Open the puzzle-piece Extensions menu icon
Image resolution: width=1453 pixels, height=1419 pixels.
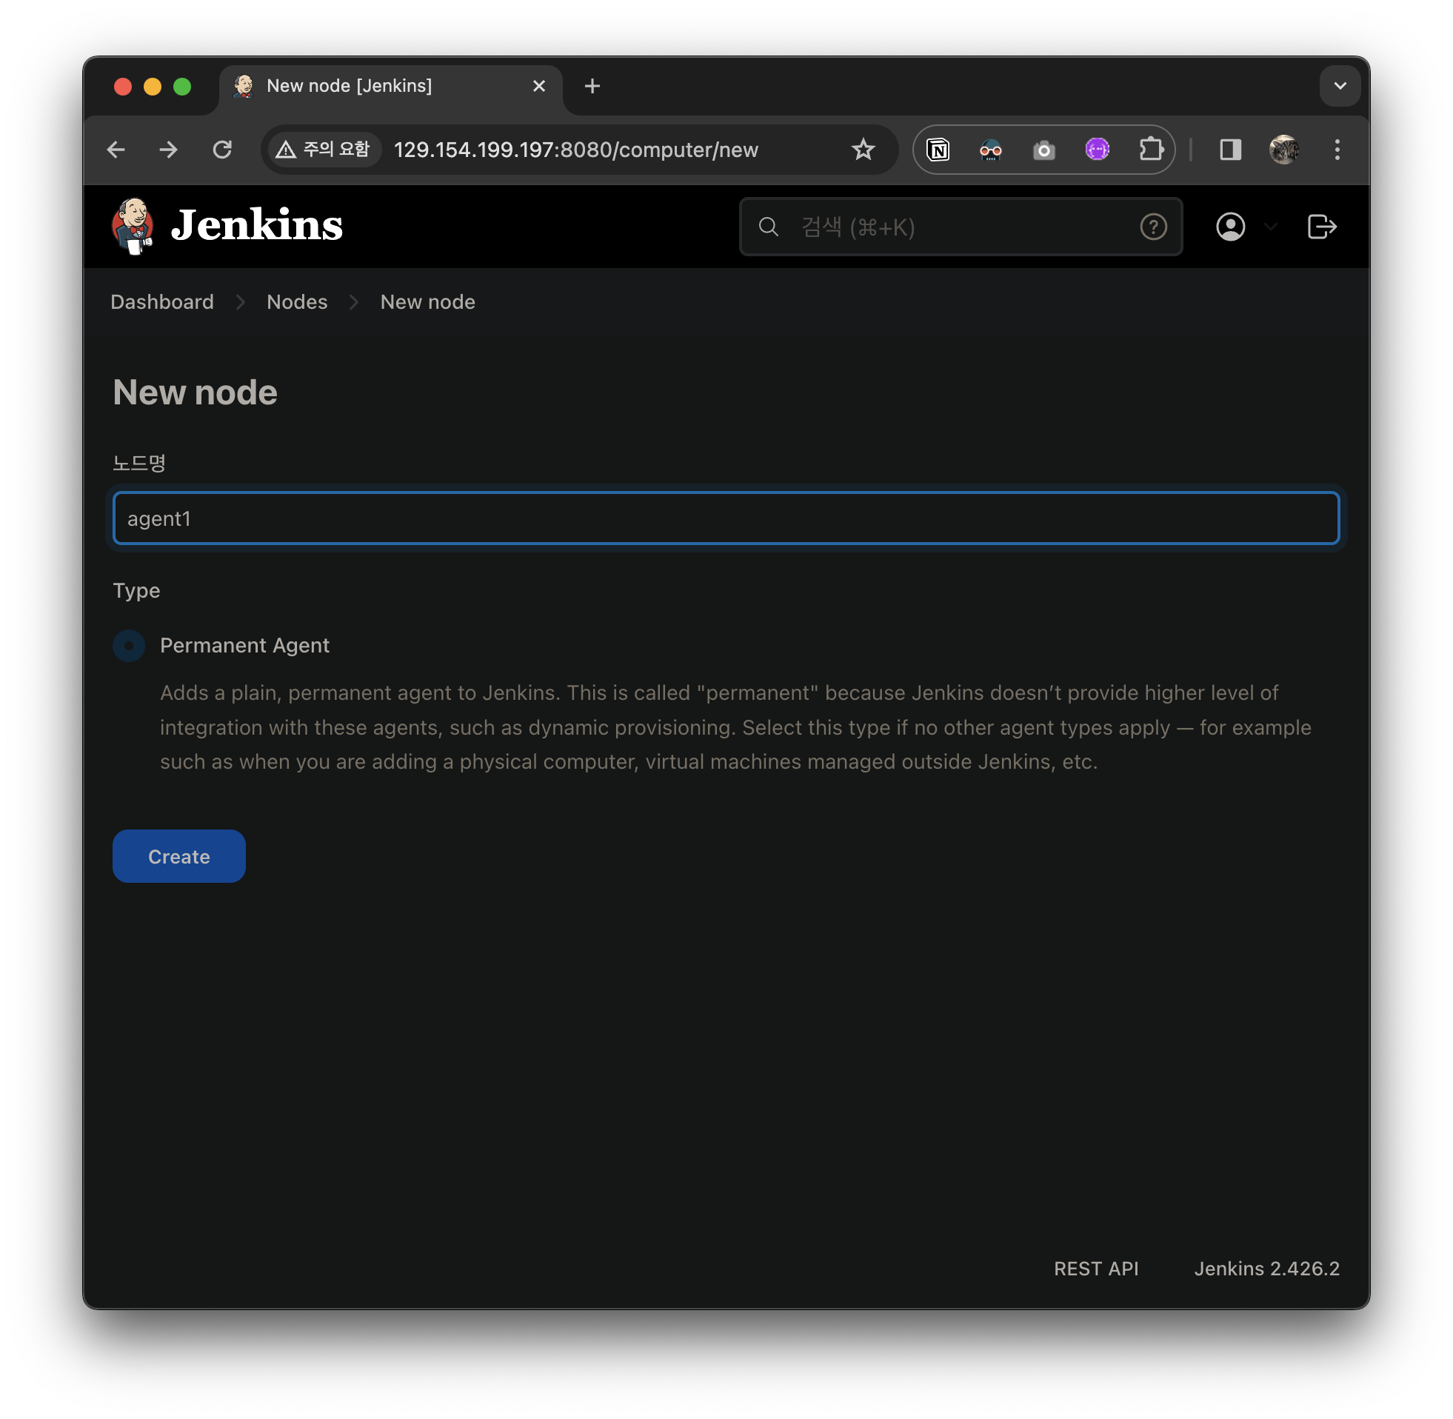[1151, 150]
